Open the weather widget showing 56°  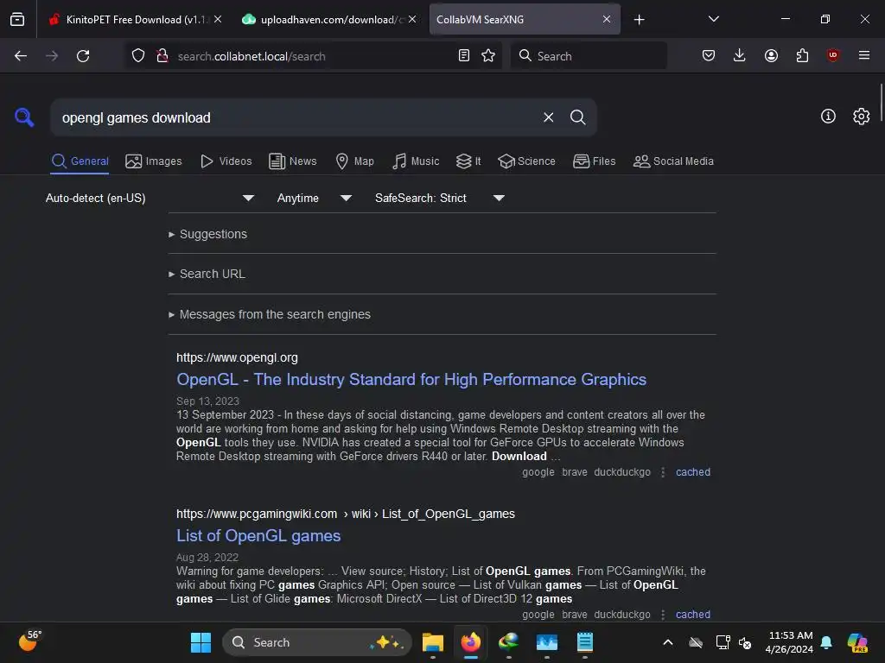click(x=30, y=641)
